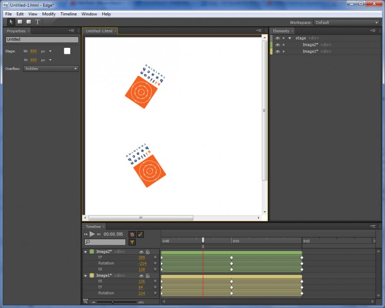Open the Timeline panel options menu
Viewport: 385px width, 308px height.
[373, 226]
